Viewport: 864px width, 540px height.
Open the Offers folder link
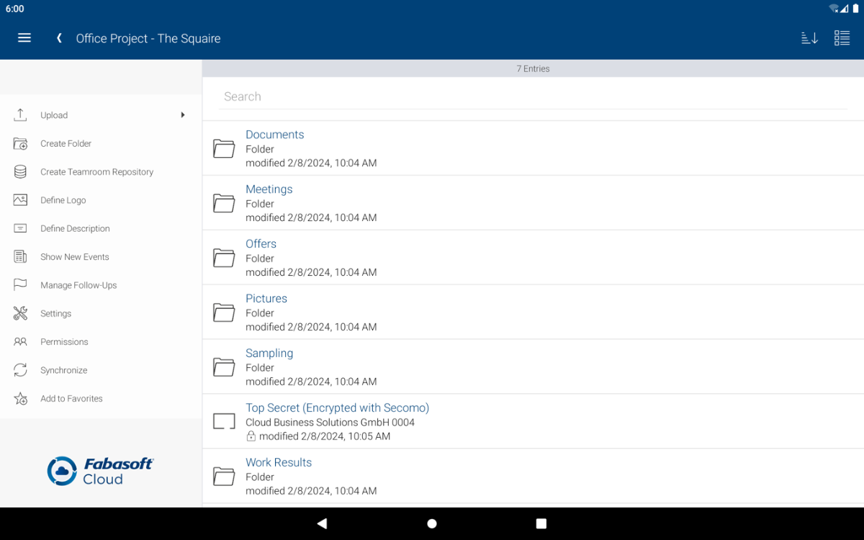[261, 244]
